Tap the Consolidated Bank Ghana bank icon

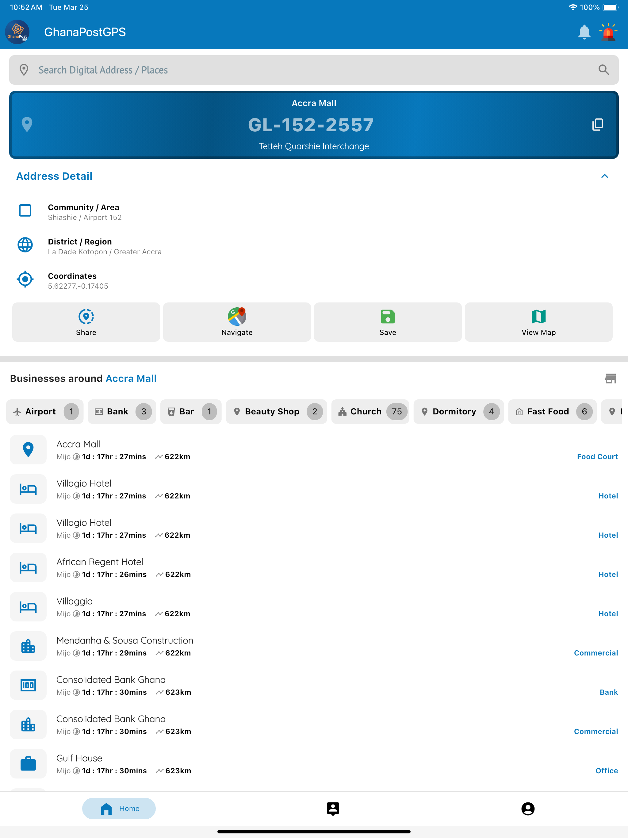tap(28, 685)
